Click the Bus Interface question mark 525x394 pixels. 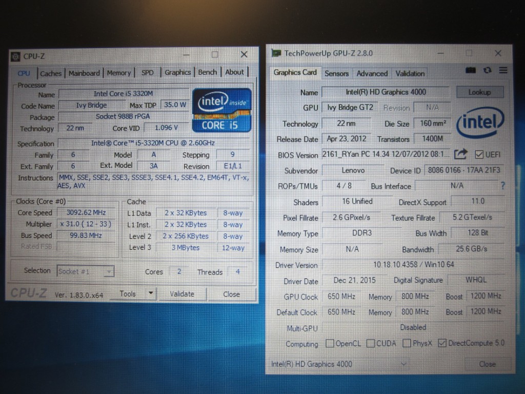click(502, 186)
